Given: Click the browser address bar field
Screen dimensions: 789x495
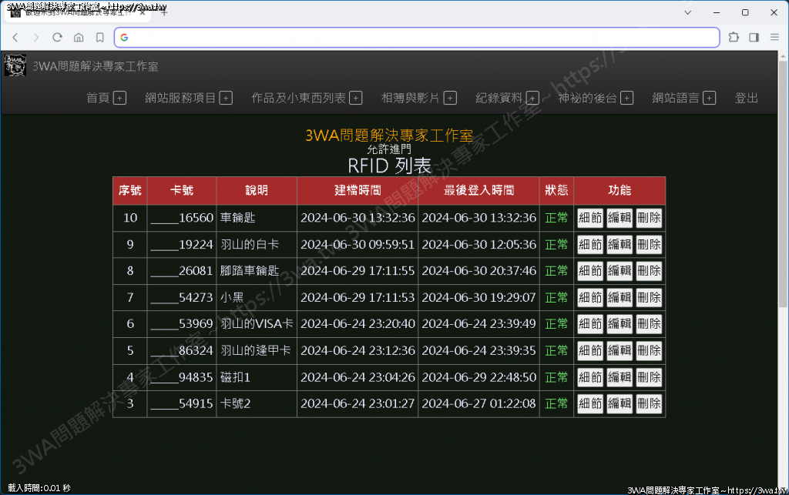Looking at the screenshot, I should [416, 37].
